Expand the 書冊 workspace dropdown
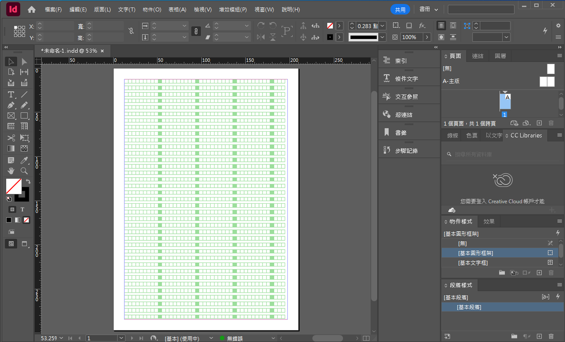 point(428,9)
